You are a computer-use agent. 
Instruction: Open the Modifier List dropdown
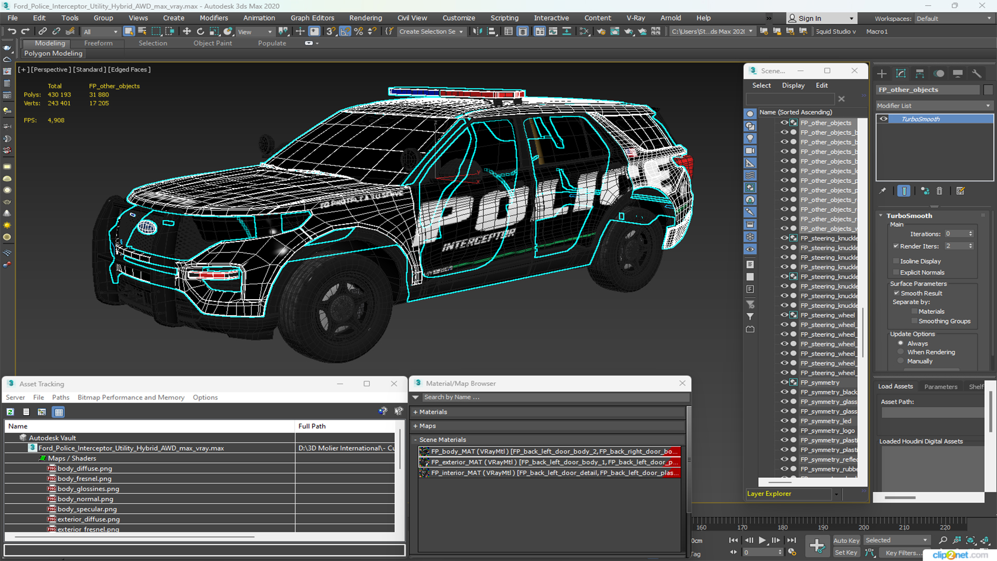(x=934, y=105)
